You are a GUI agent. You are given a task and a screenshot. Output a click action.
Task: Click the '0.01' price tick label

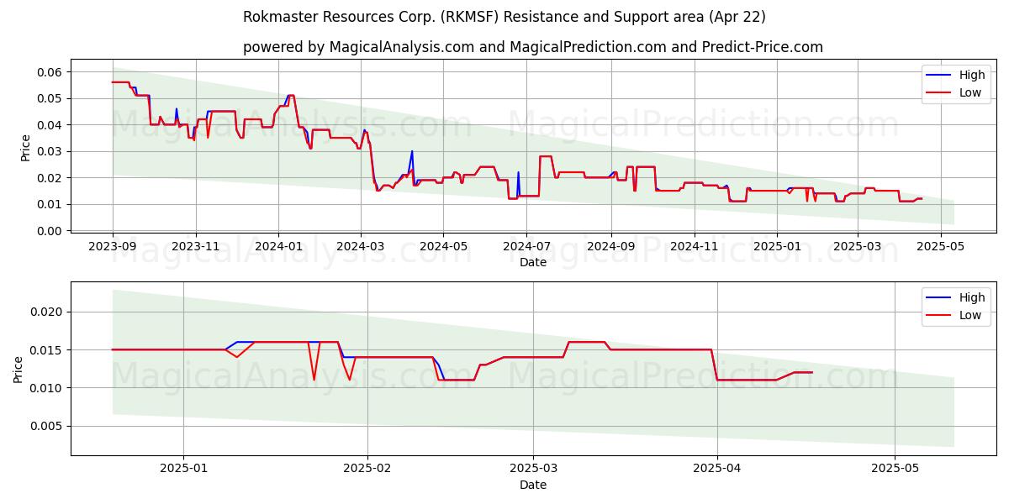[x=51, y=204]
